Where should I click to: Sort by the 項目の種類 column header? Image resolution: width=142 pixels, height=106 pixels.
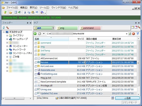98,39
